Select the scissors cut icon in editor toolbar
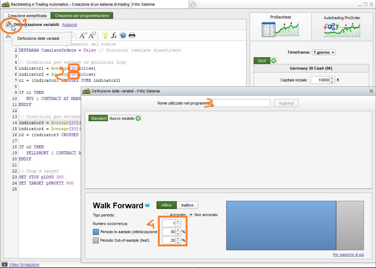This screenshot has width=376, height=268. [8, 36]
